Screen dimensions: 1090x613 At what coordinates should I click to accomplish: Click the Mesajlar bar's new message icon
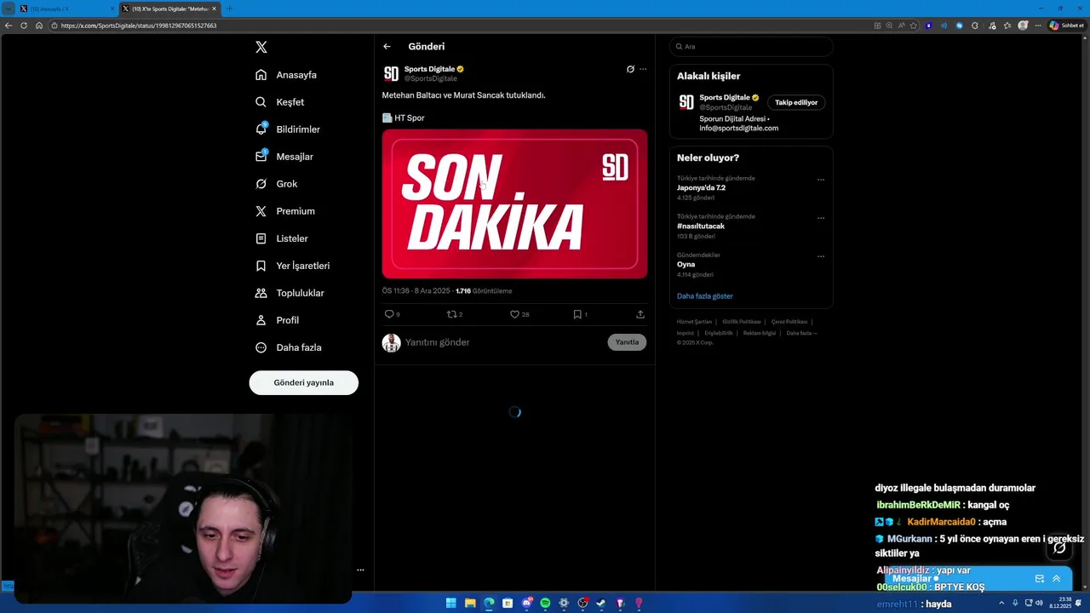[x=1039, y=579]
